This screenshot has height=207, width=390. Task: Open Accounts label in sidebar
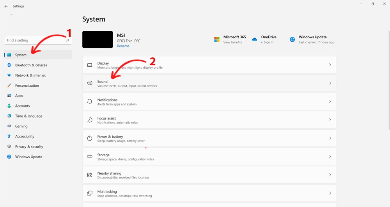coord(22,106)
